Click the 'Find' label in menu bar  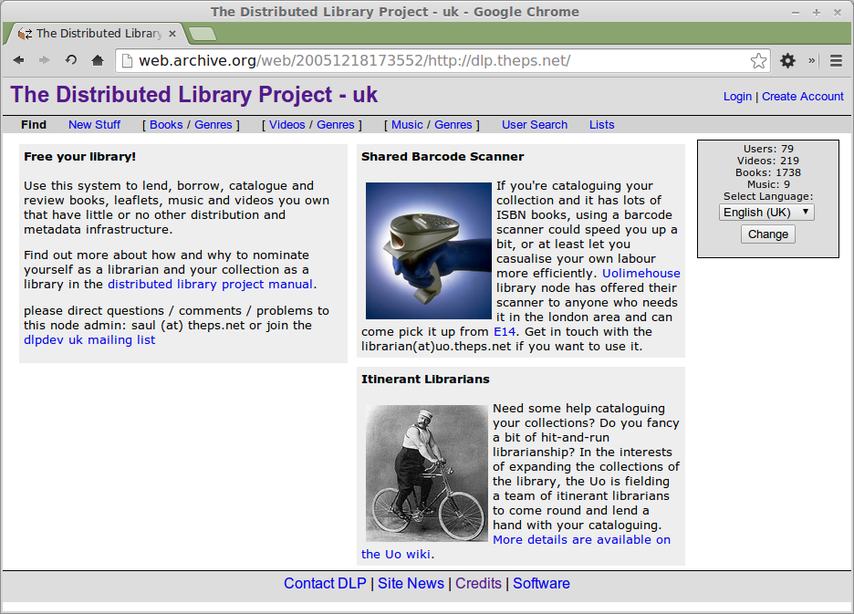pos(34,125)
